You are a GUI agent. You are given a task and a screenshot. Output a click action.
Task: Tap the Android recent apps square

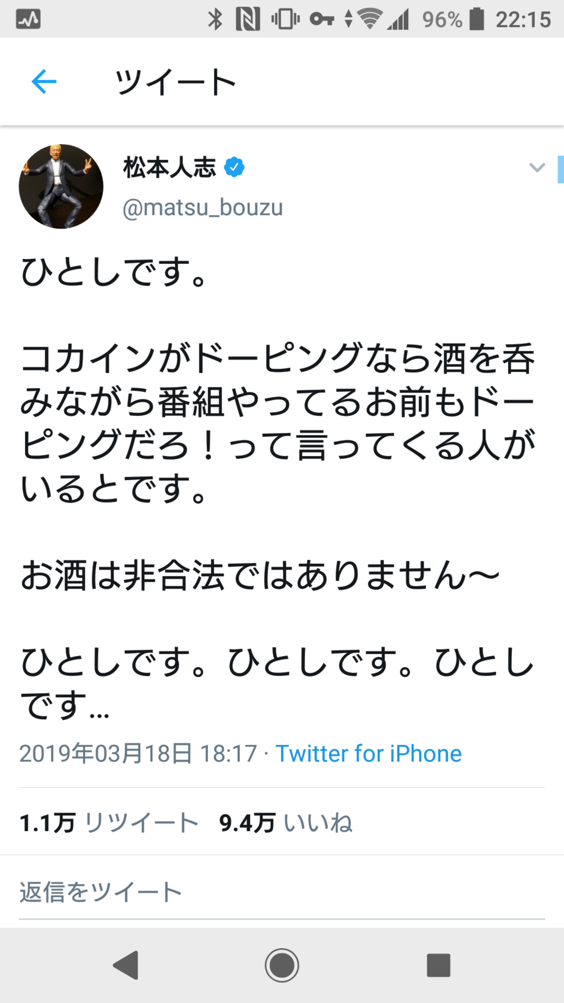tap(438, 965)
